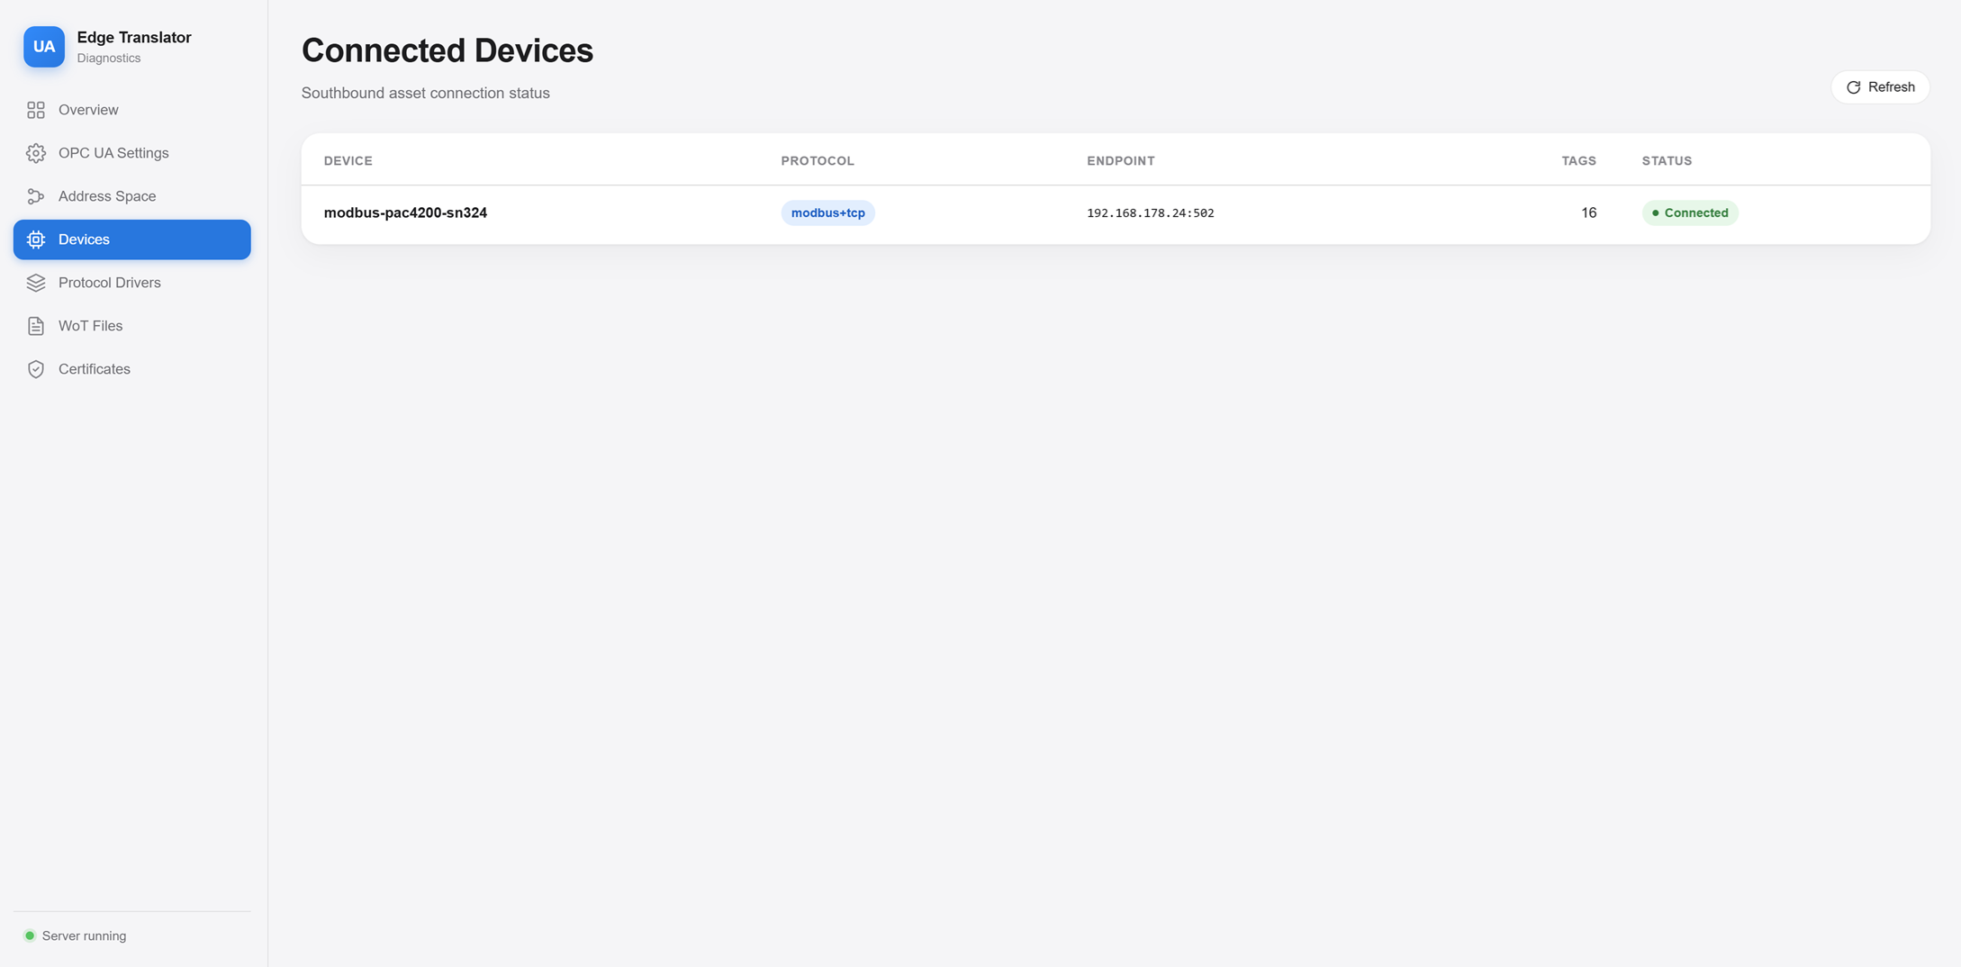1961x967 pixels.
Task: Click the Tags column header
Action: pos(1578,161)
